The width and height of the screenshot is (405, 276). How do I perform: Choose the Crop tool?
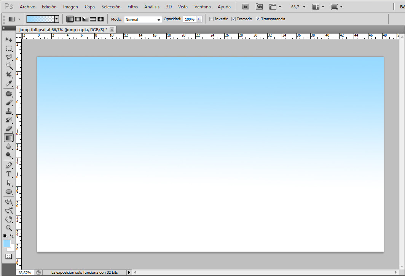tap(9, 75)
